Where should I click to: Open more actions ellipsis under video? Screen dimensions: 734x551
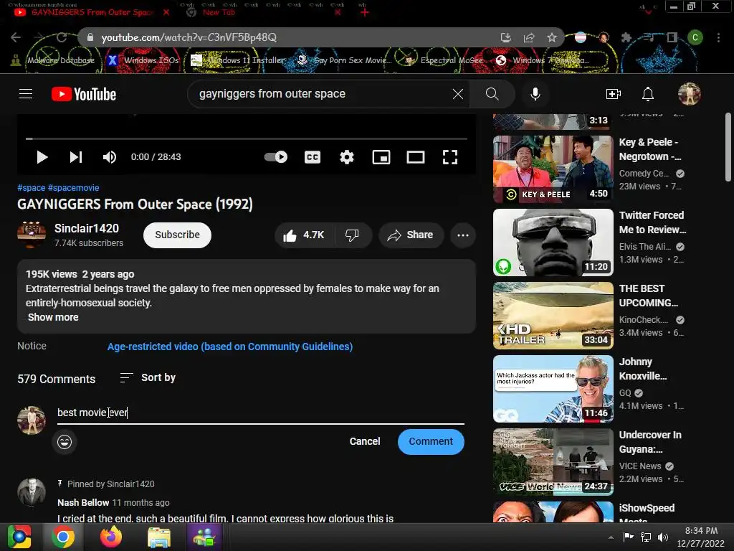pyautogui.click(x=463, y=235)
